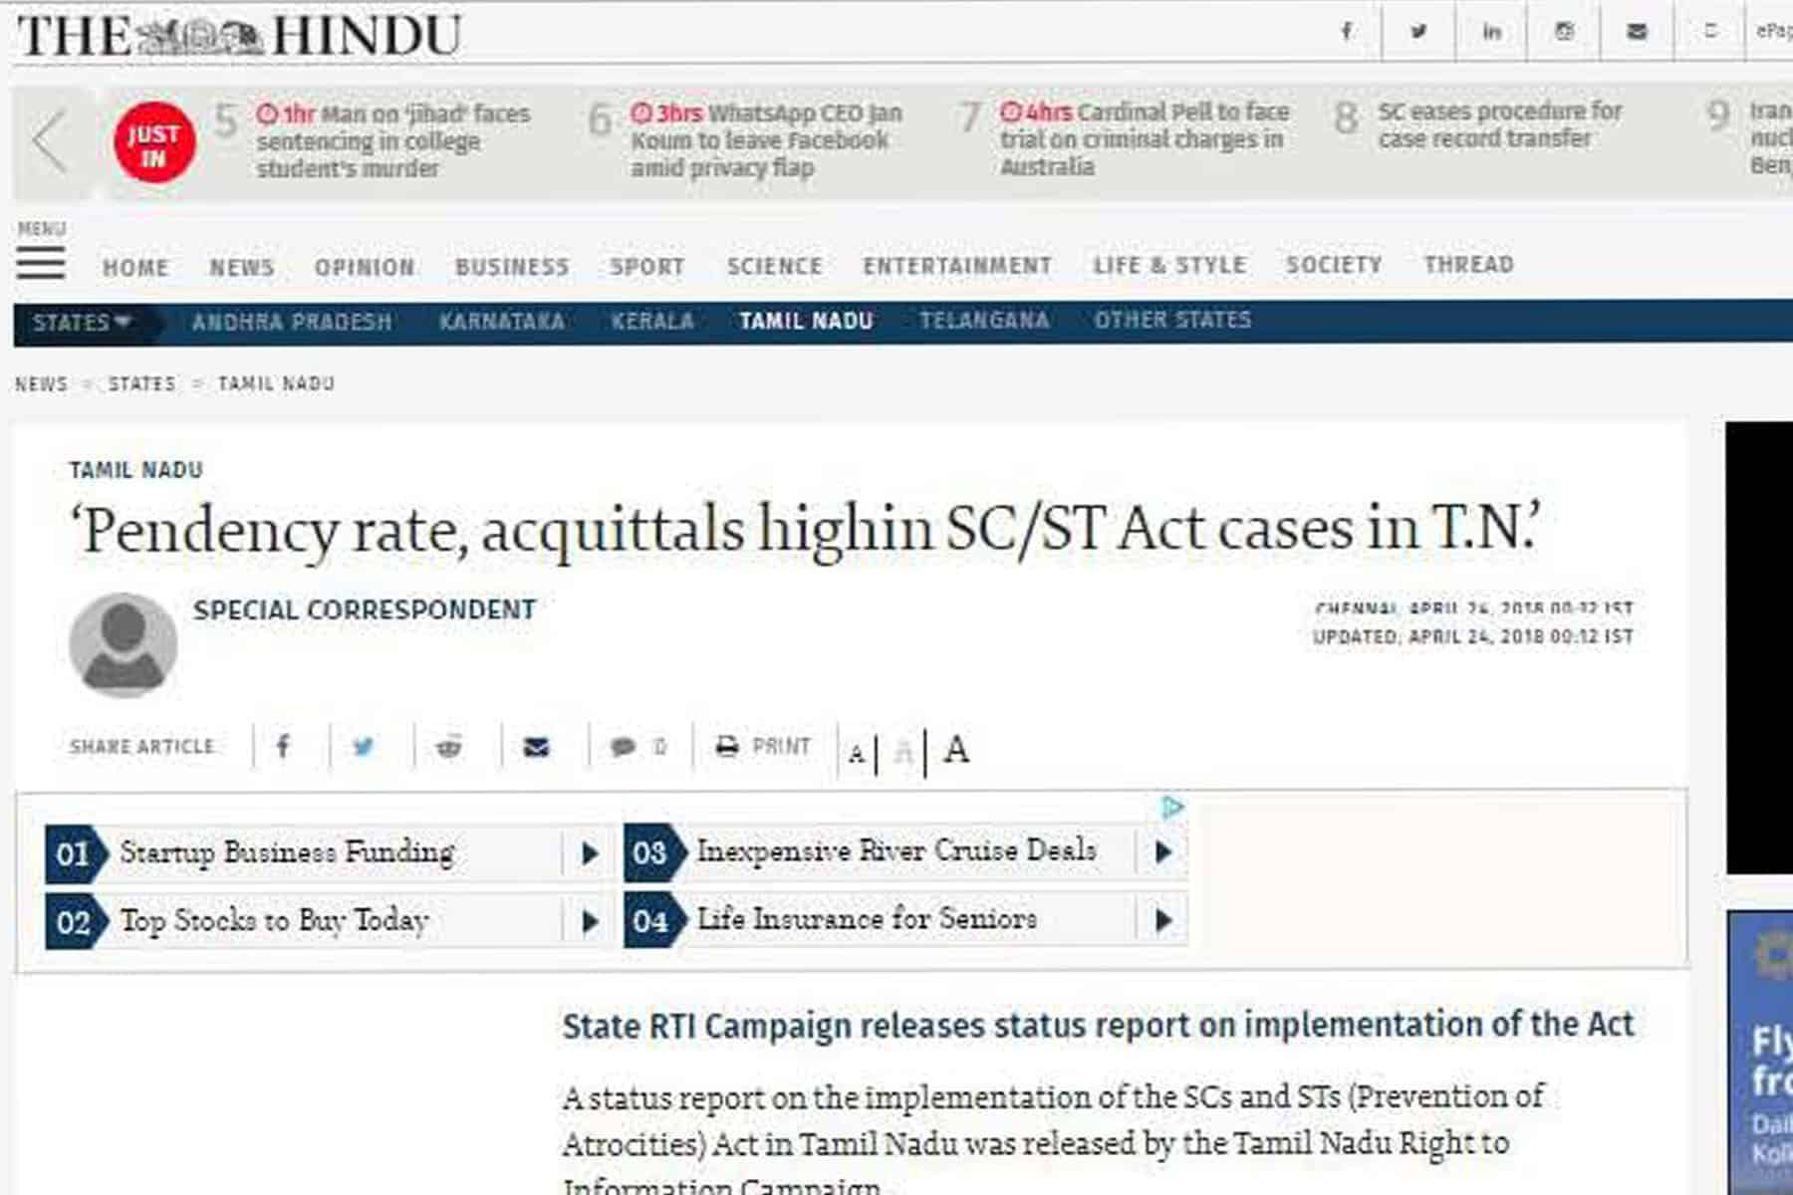Go to previous Just In headlines arrow
This screenshot has height=1195, width=1793.
point(50,140)
